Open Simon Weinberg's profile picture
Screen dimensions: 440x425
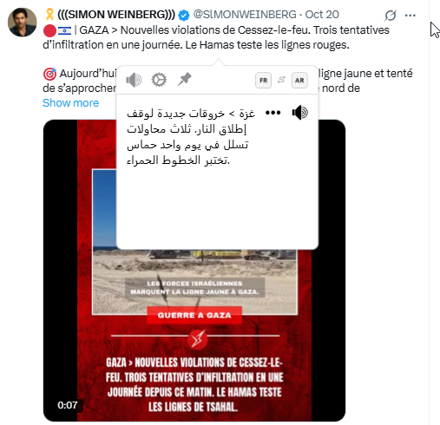coord(23,23)
